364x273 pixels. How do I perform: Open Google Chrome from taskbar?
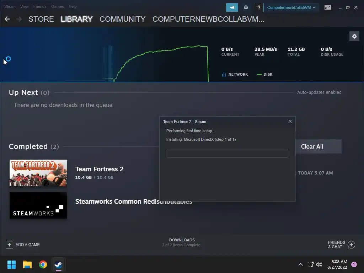point(43,264)
